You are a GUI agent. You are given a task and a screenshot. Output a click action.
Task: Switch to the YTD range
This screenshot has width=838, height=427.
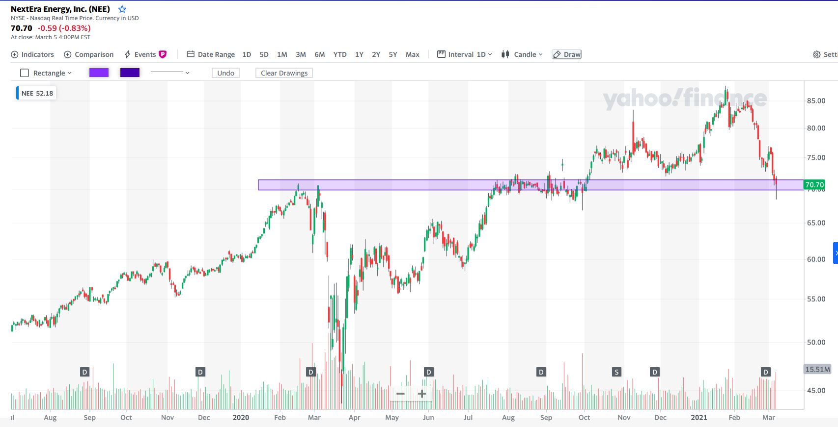[339, 54]
